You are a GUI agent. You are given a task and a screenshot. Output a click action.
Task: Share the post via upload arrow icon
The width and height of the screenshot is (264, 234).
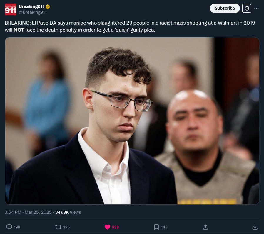[205, 227]
